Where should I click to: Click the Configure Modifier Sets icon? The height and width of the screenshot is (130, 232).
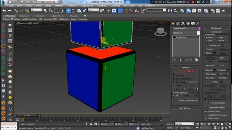[196, 60]
